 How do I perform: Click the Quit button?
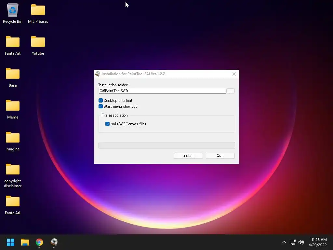click(220, 156)
